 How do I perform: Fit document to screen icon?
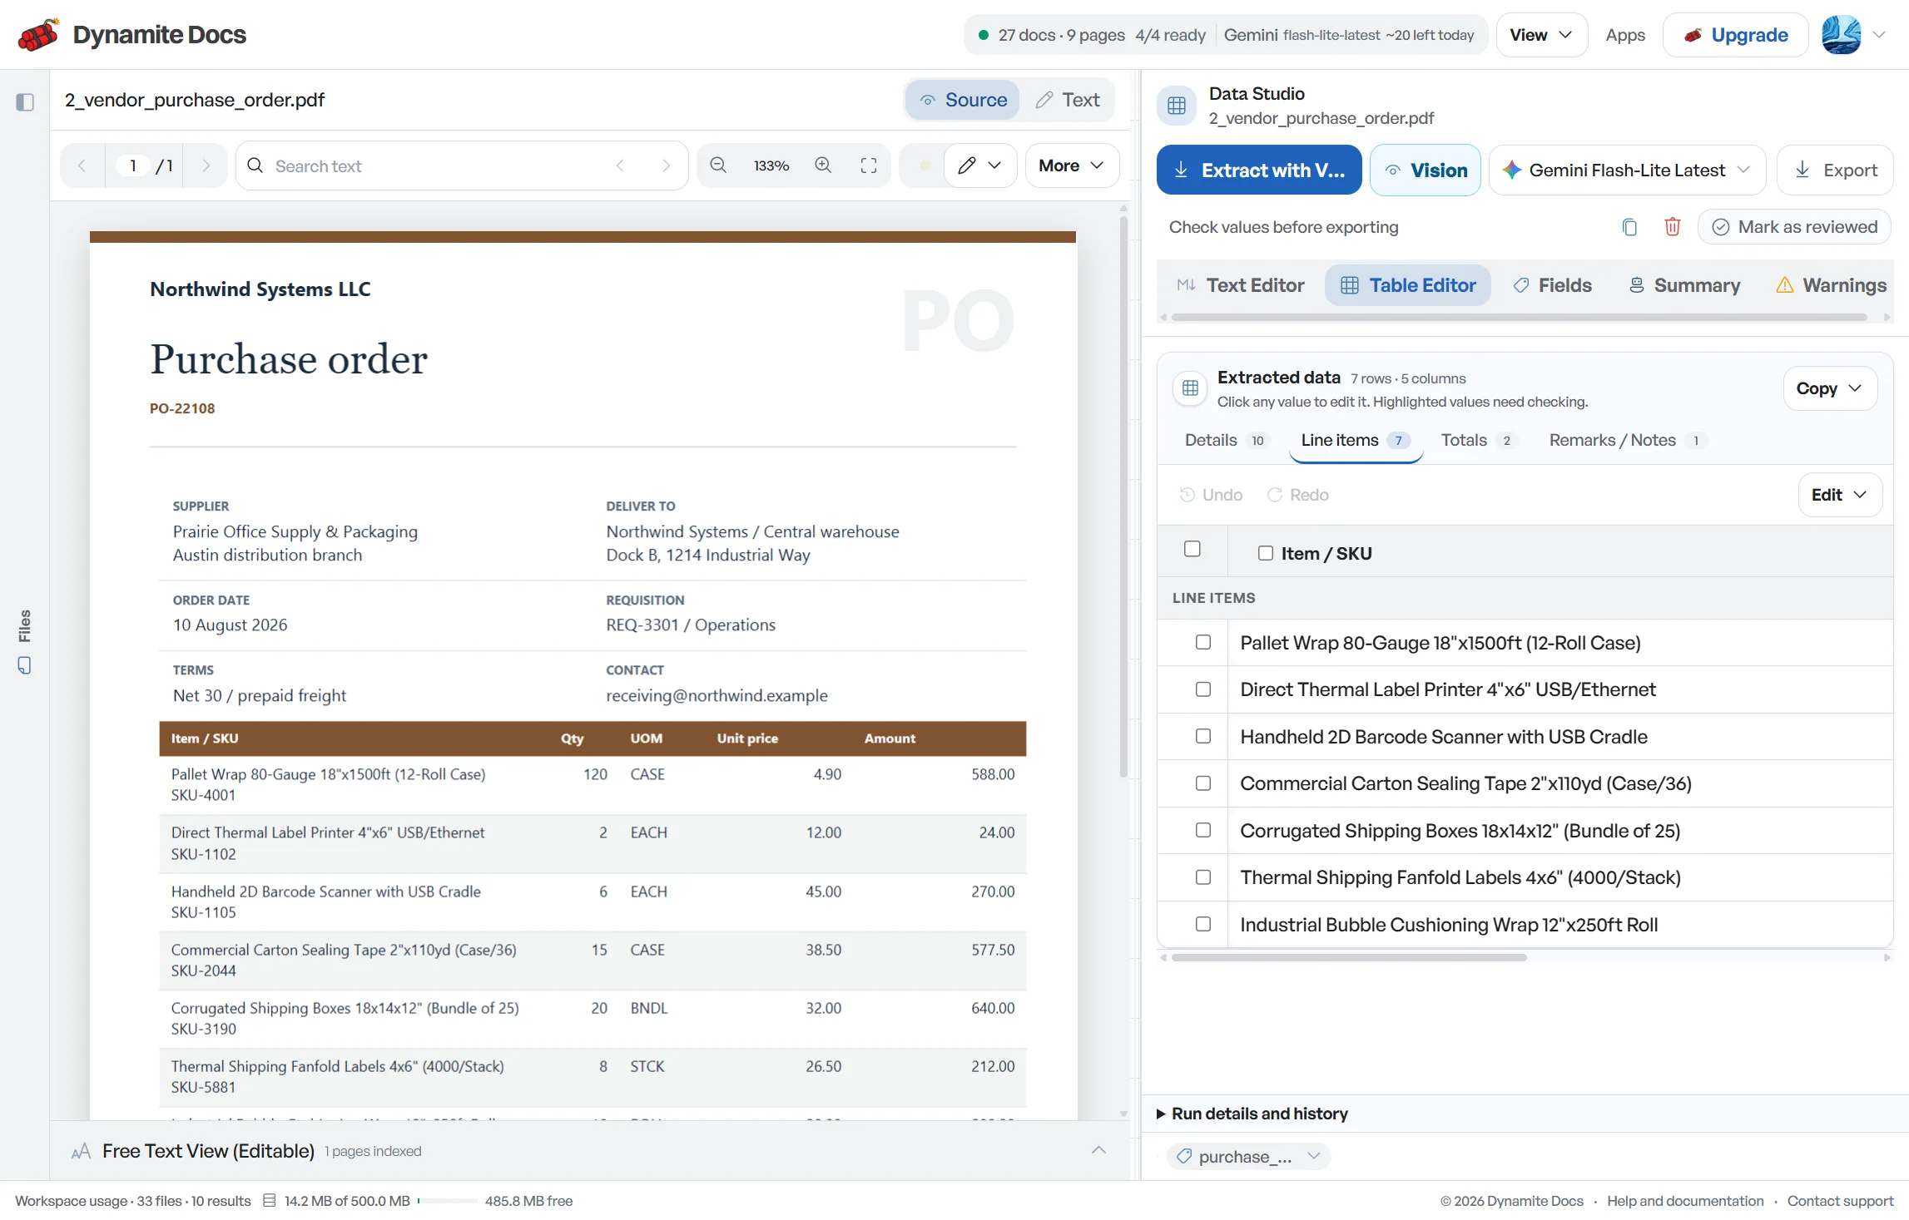869,165
